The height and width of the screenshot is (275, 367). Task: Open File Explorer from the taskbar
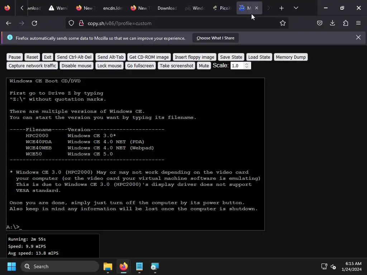(108, 266)
